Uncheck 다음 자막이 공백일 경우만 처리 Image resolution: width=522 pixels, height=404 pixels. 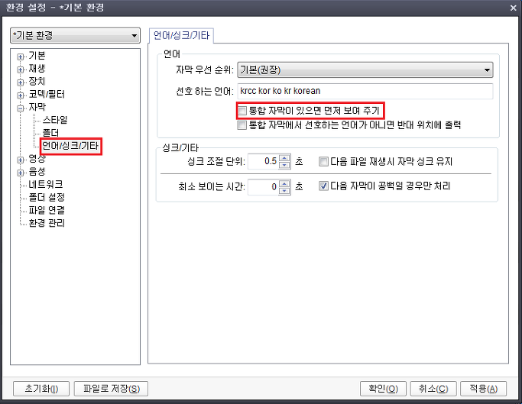pos(323,186)
